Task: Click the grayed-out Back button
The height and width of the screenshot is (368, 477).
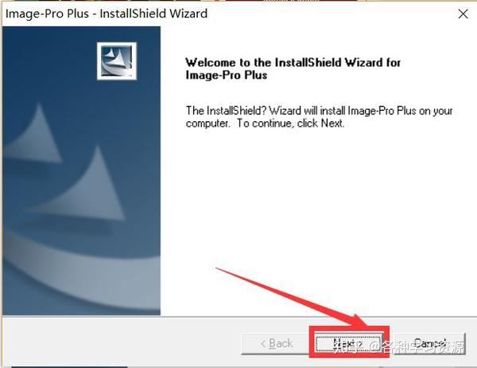Action: [275, 343]
